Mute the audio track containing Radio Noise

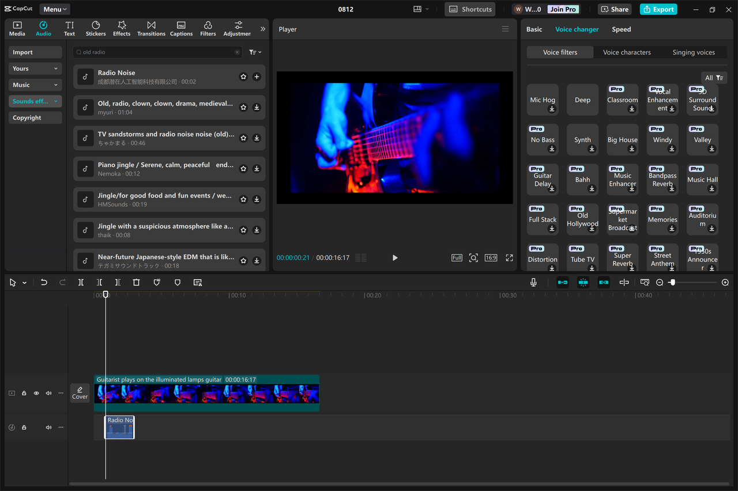48,427
